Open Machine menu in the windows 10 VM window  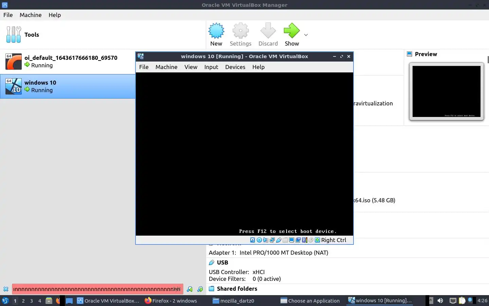pyautogui.click(x=166, y=67)
